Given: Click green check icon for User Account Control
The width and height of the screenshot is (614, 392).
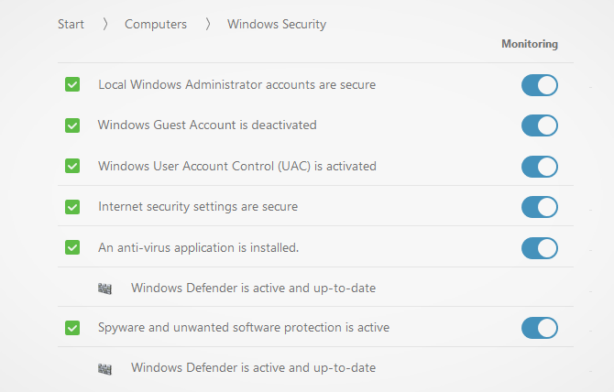Looking at the screenshot, I should (x=72, y=166).
